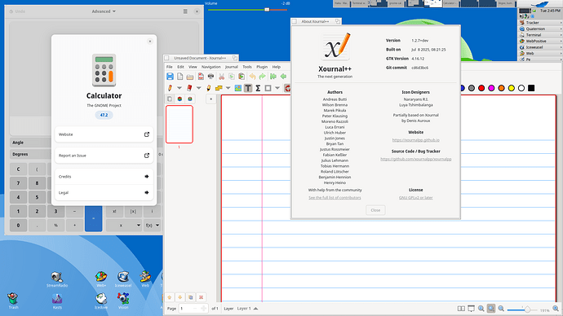Click the Copy icon in Xournal++ toolbar
This screenshot has height=316, width=563.
[232, 77]
